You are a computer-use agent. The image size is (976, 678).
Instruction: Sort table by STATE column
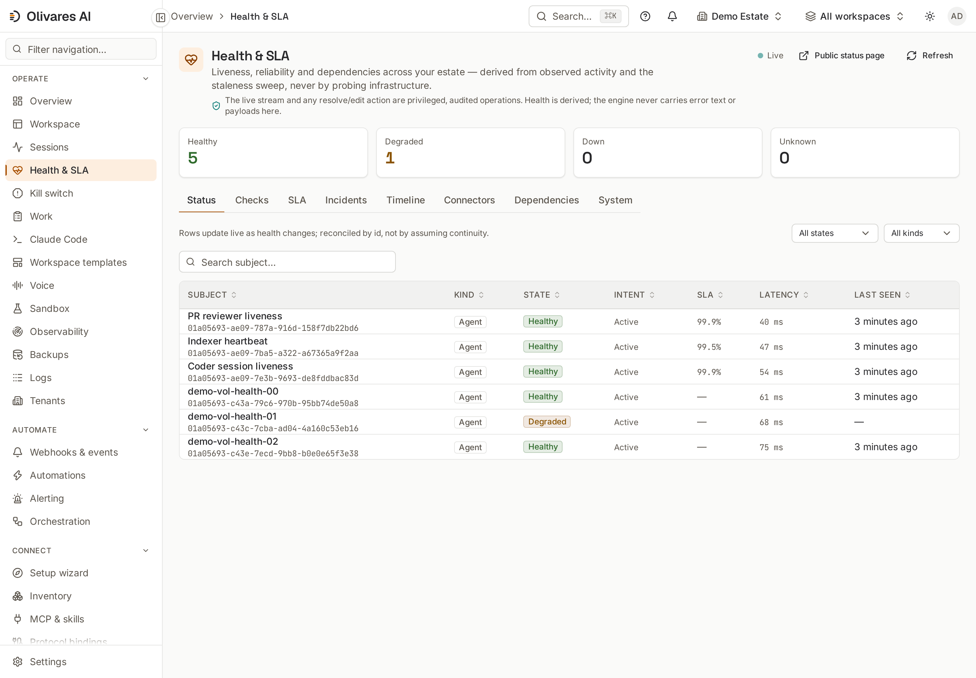point(542,295)
